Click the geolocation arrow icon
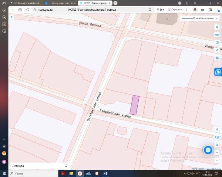The image size is (222, 177). pyautogui.click(x=217, y=129)
